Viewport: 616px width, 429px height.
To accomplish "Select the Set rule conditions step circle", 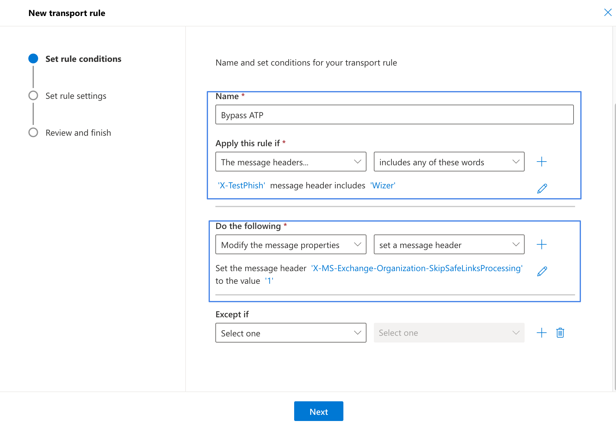I will [x=33, y=58].
